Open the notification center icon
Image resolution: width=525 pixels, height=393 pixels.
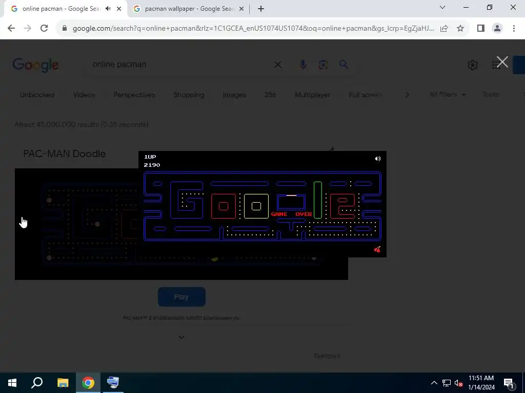click(509, 383)
